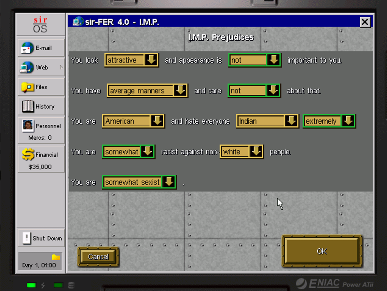
Task: Select the Web sidebar item
Action: click(x=41, y=67)
